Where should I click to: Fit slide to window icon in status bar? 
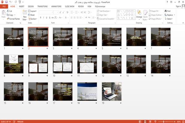[x=183, y=121]
